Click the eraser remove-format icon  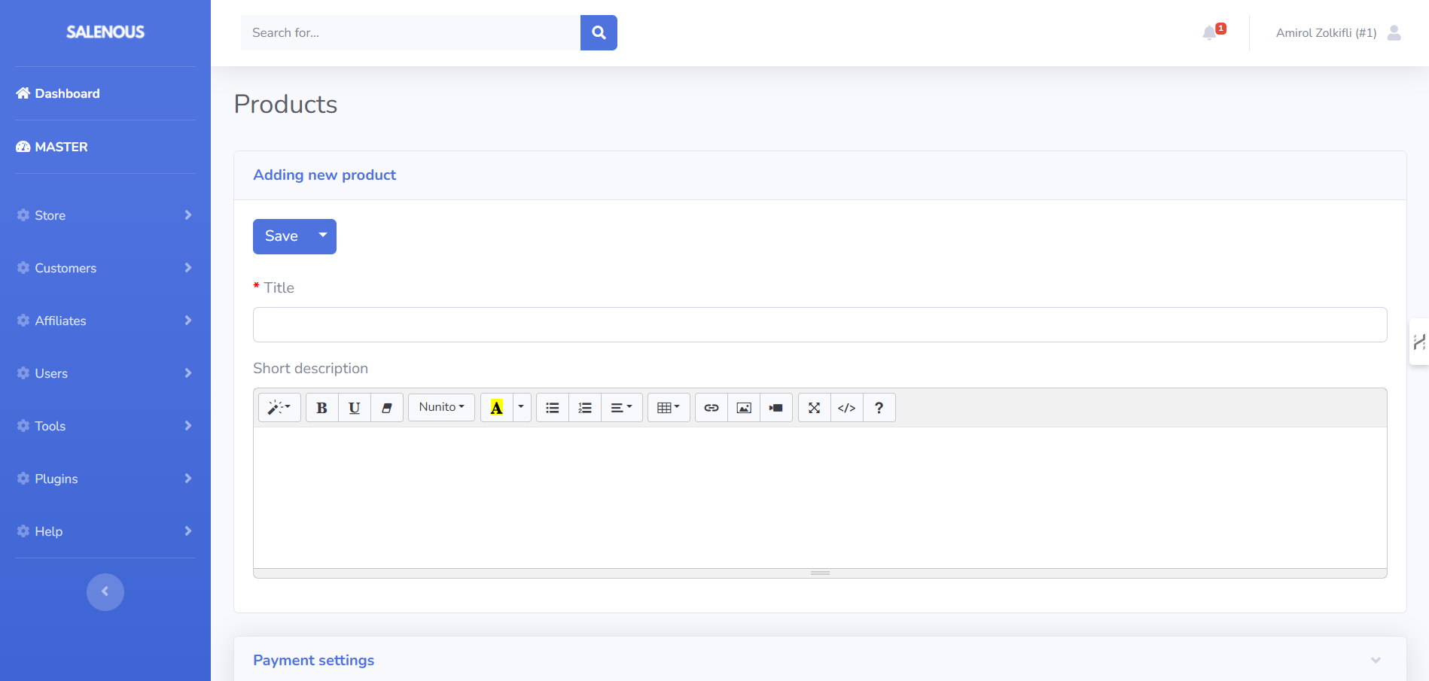pyautogui.click(x=387, y=408)
